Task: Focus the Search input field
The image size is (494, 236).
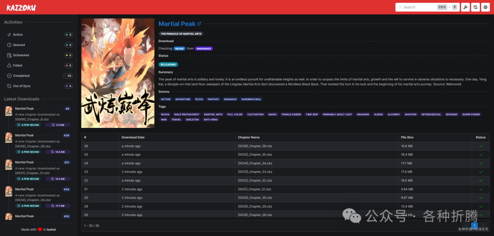Action: [x=428, y=7]
